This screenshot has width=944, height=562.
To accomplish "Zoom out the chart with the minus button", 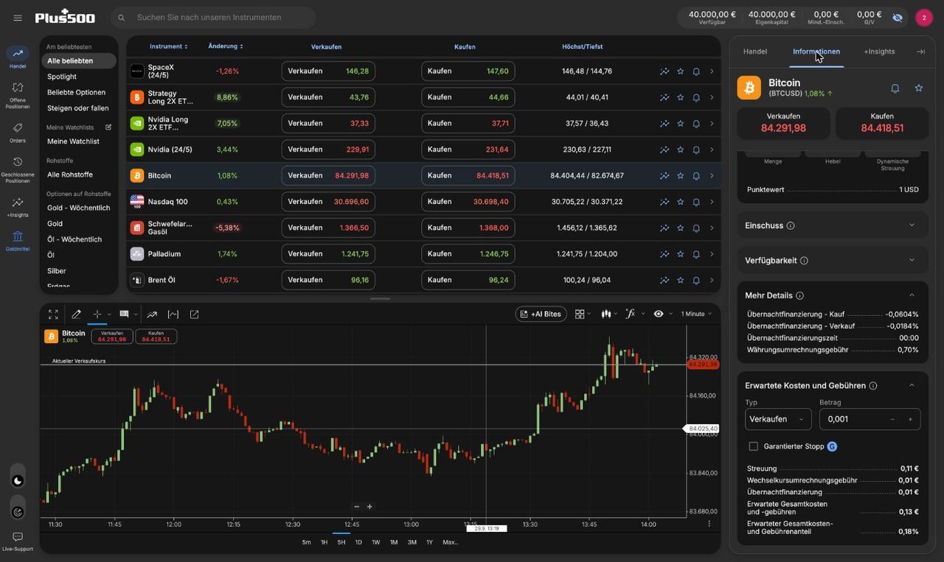I will 357,507.
